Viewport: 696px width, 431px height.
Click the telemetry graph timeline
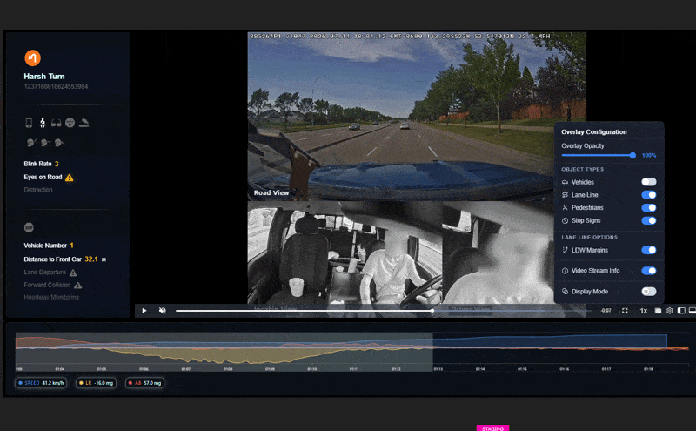pos(352,351)
